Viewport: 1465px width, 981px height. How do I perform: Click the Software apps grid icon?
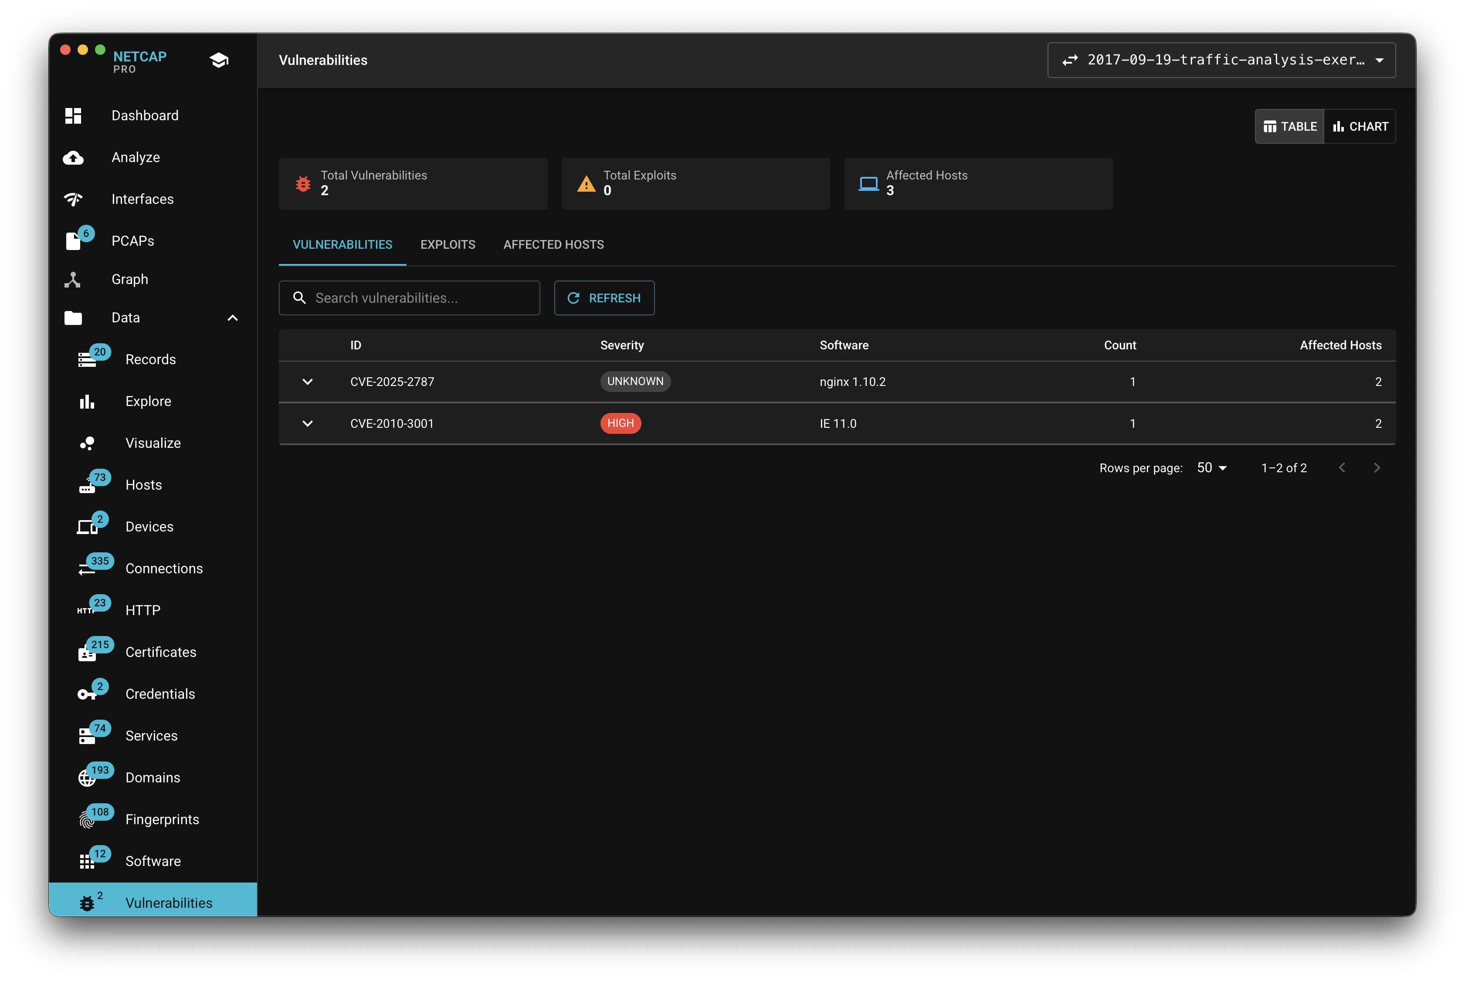coord(87,862)
